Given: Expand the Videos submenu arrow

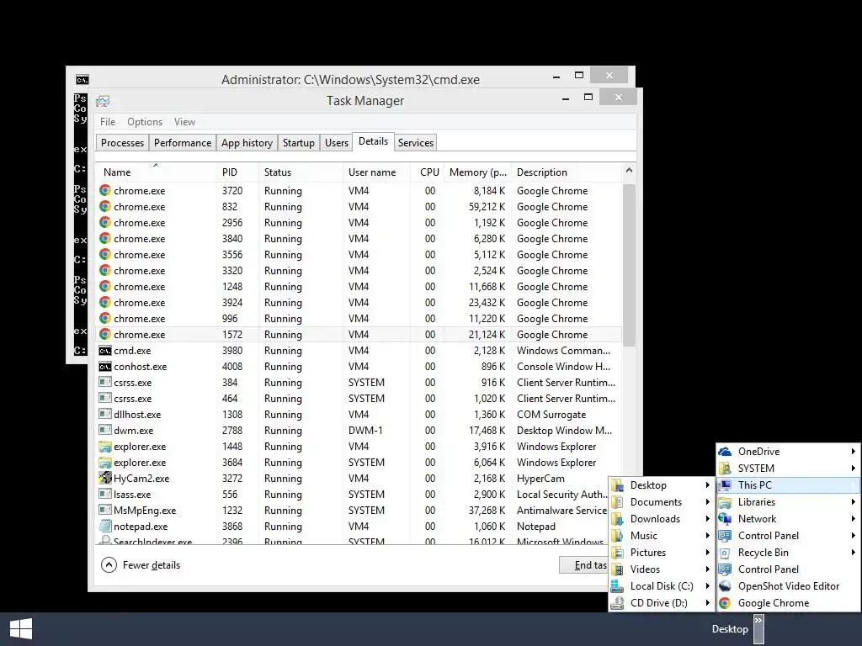Looking at the screenshot, I should (708, 569).
